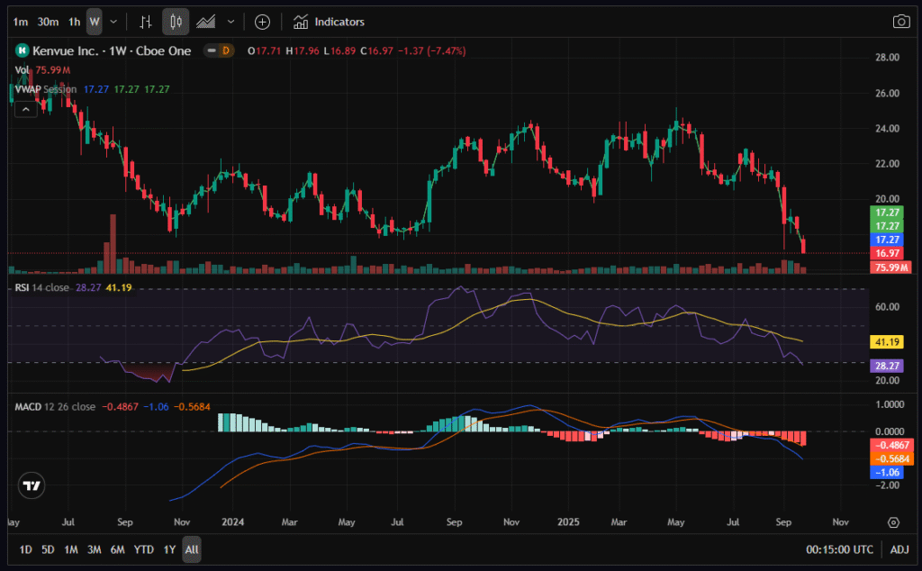Viewport: 922px width, 571px height.
Task: Toggle the W weekly interval
Action: click(94, 22)
